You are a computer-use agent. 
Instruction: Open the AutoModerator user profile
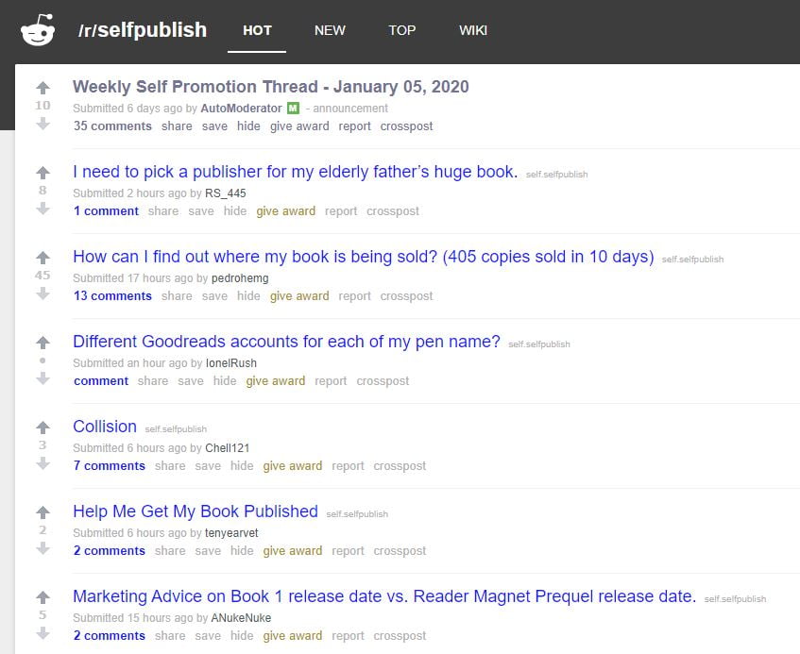pos(242,109)
